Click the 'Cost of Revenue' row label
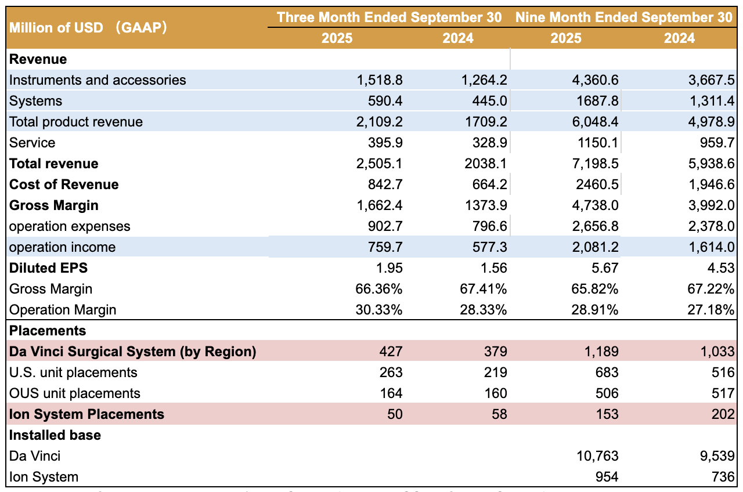The image size is (743, 492). [64, 184]
